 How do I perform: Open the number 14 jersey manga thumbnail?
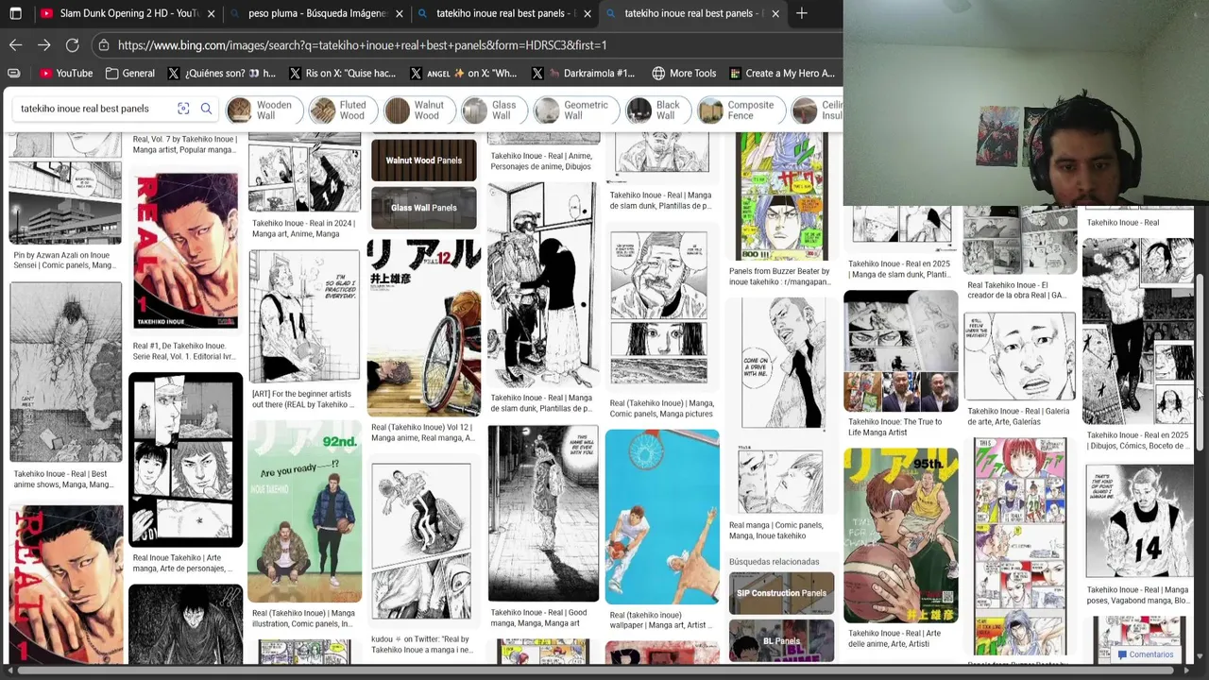click(1137, 520)
